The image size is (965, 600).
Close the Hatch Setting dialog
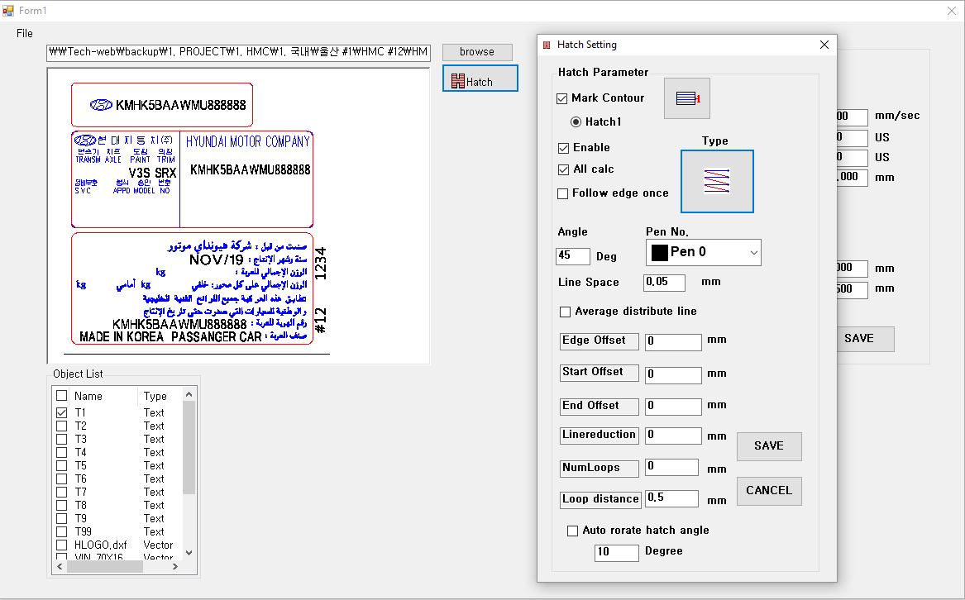click(824, 45)
